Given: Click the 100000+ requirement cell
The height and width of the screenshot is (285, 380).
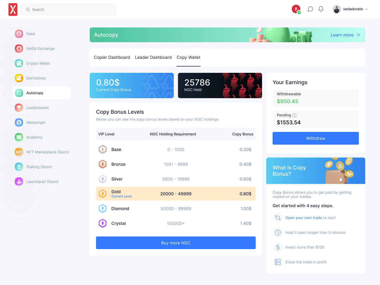Looking at the screenshot, I should [x=176, y=223].
